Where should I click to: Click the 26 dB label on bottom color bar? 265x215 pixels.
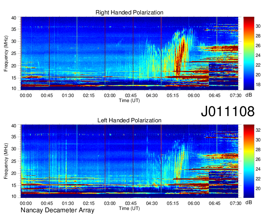[x=258, y=159]
